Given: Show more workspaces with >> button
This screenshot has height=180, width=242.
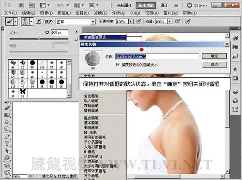Looking at the screenshot, I should [176, 5].
